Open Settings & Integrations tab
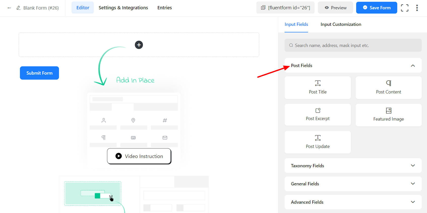The width and height of the screenshot is (427, 213). click(x=123, y=8)
